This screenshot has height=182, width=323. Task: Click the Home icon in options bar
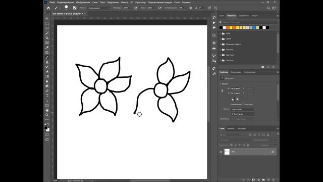[x=48, y=8]
